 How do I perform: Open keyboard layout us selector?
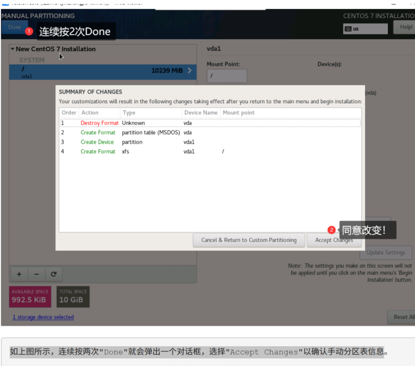point(365,28)
